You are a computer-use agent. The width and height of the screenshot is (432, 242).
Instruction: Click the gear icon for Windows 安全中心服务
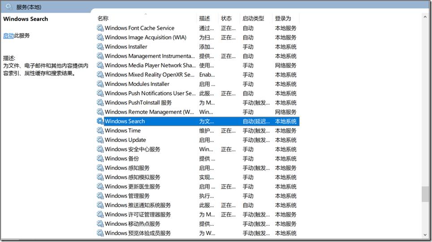point(100,149)
